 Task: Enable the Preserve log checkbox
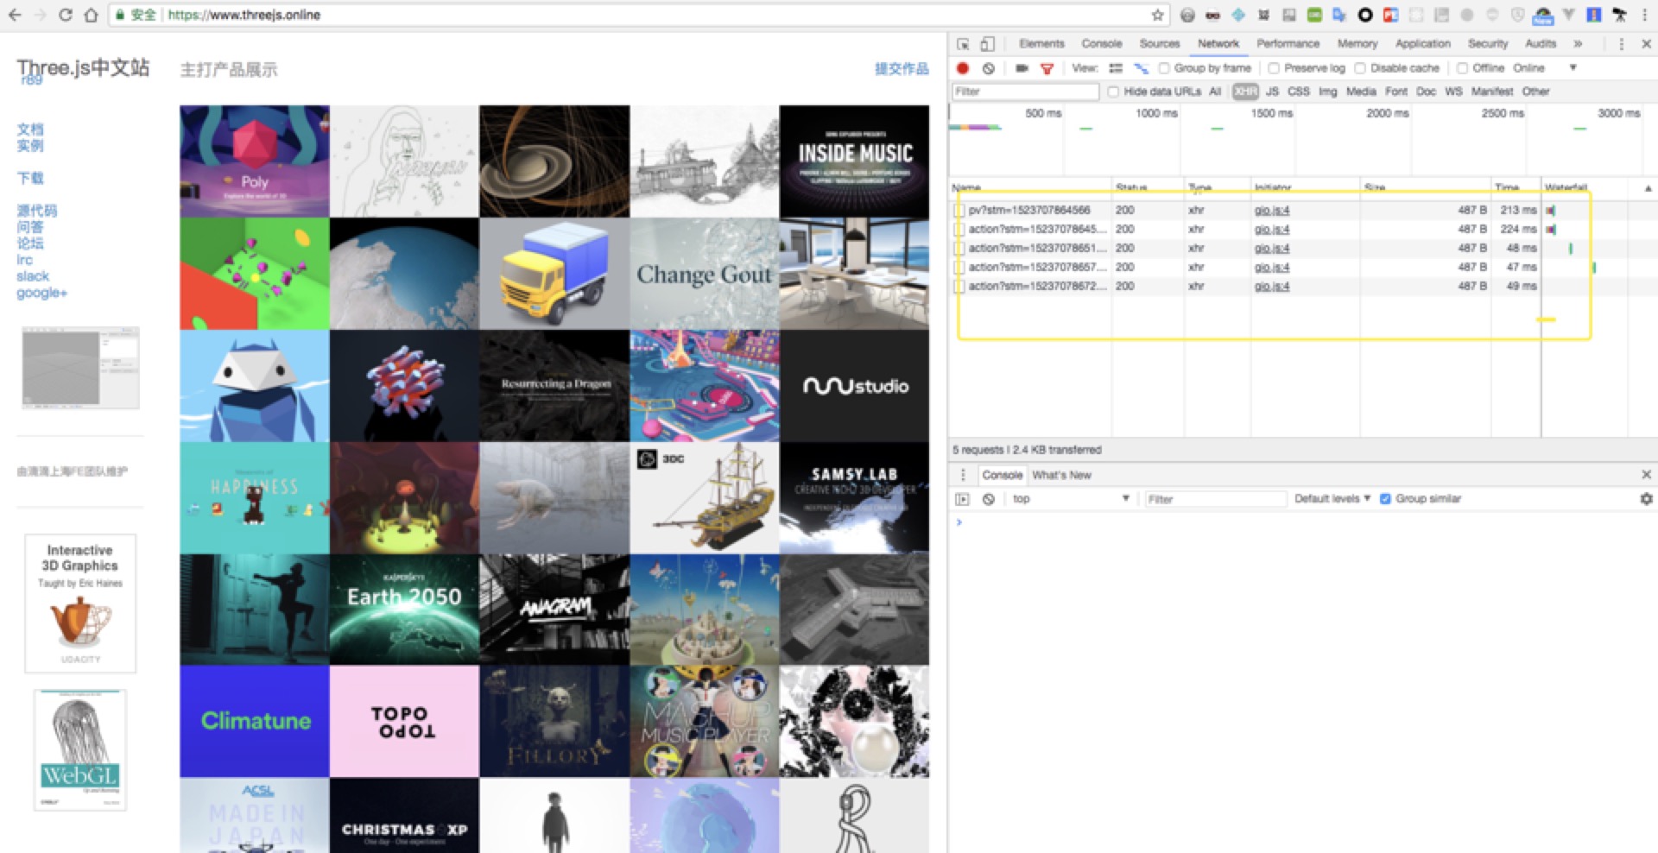(1274, 68)
